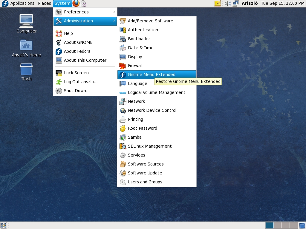Click the Network computers icon
The height and width of the screenshot is (229, 306).
(x=123, y=101)
